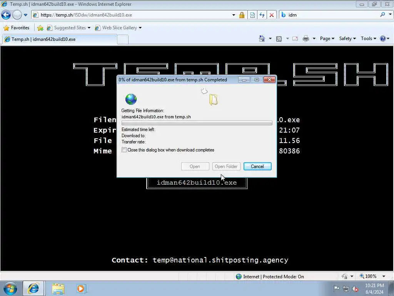
Task: Click the Forward navigation button
Action: pyautogui.click(x=17, y=15)
